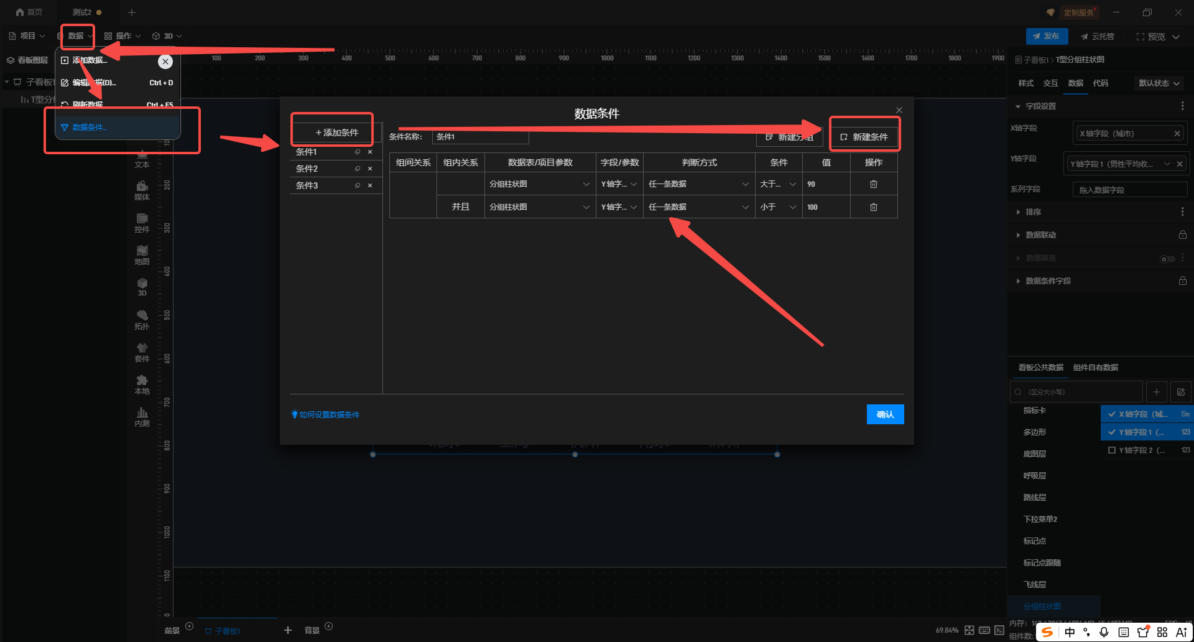Toggle the 数据筛选 switch
This screenshot has height=642, width=1194.
(1167, 259)
